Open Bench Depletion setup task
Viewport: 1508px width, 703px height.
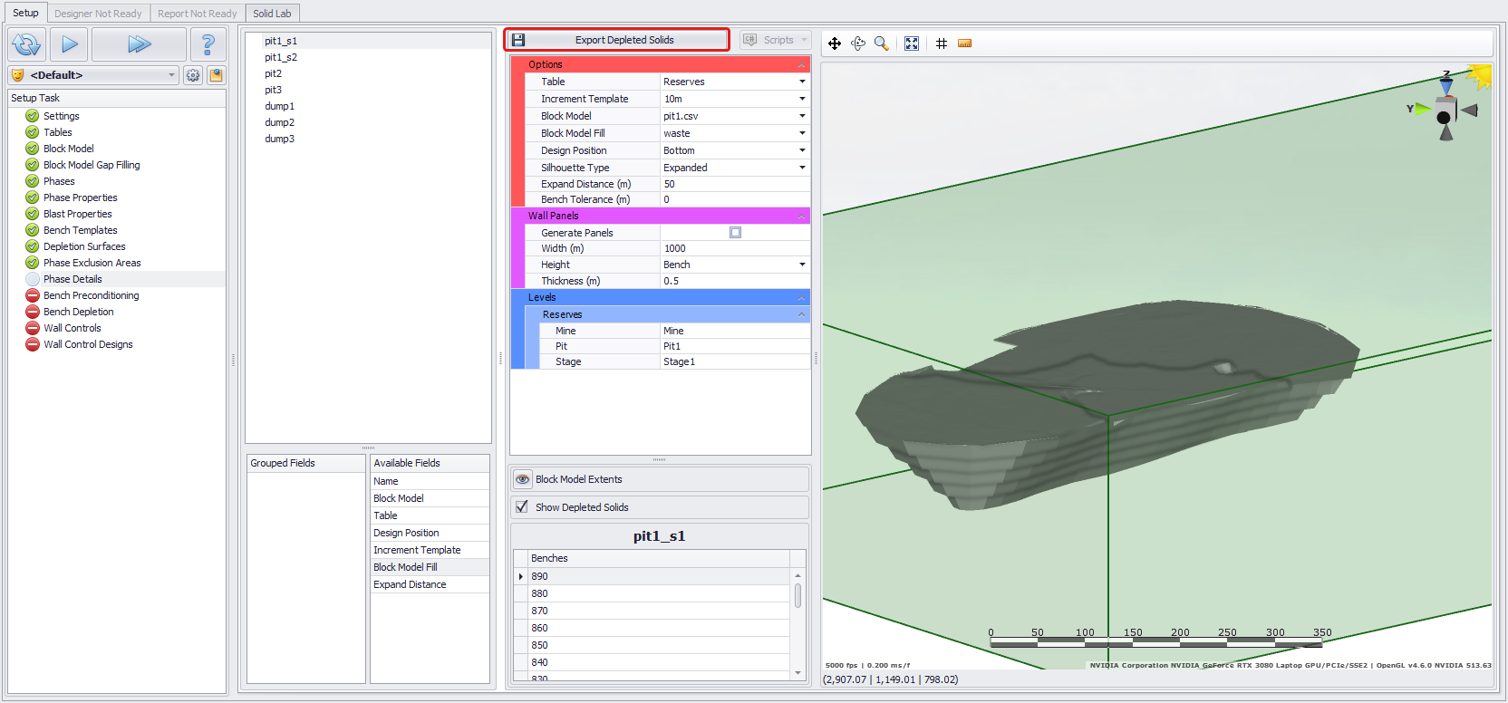pos(79,312)
